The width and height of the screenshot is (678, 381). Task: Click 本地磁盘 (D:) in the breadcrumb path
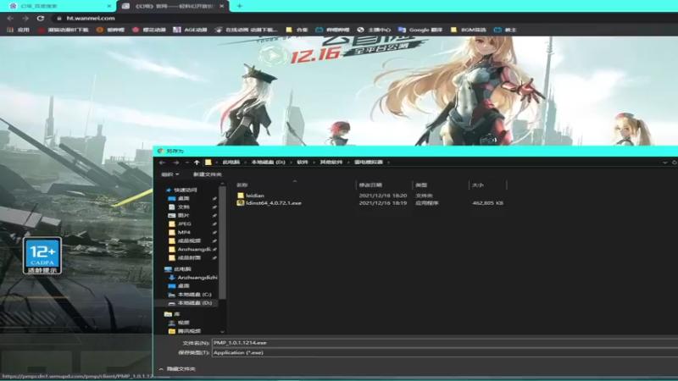pyautogui.click(x=268, y=163)
